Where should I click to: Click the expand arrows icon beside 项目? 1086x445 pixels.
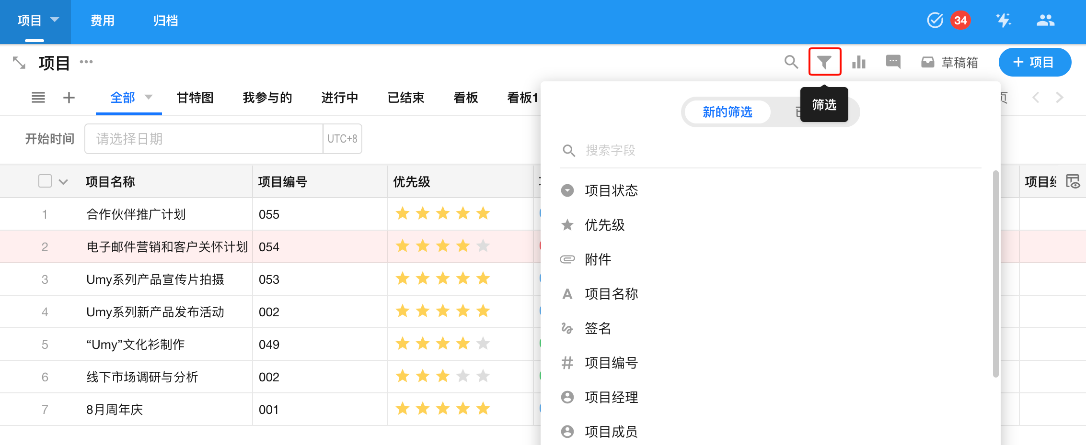19,63
